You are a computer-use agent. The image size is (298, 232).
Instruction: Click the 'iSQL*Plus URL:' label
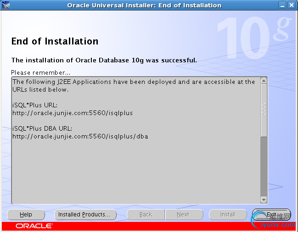pos(35,105)
